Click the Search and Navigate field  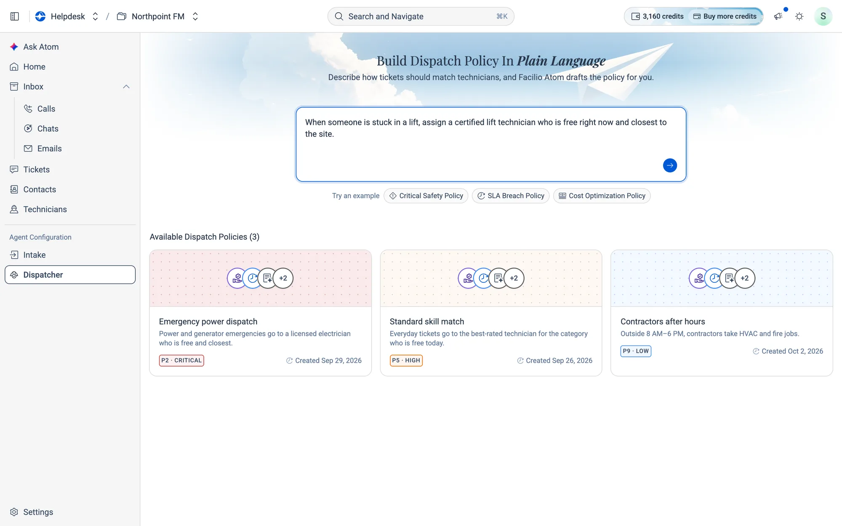[421, 16]
